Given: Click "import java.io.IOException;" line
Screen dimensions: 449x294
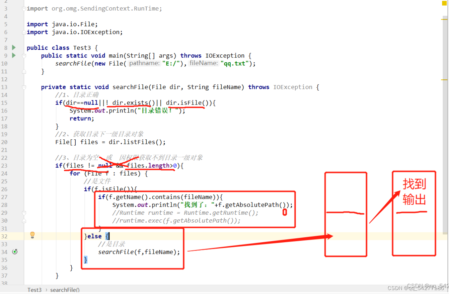Looking at the screenshot, I should coord(75,32).
